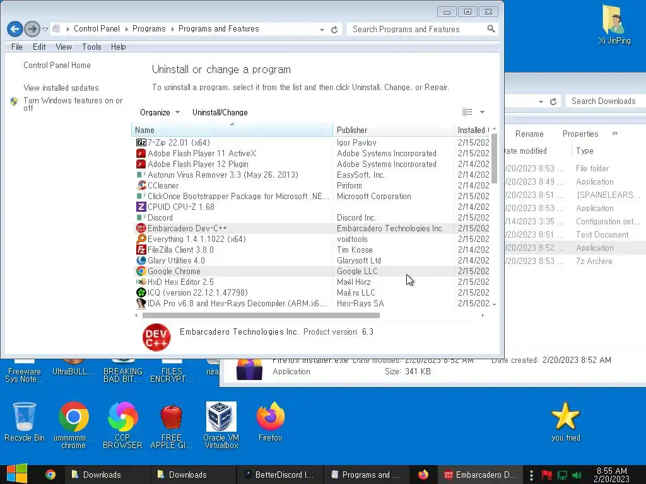Image resolution: width=646 pixels, height=484 pixels.
Task: Click the change view icon
Action: click(467, 112)
